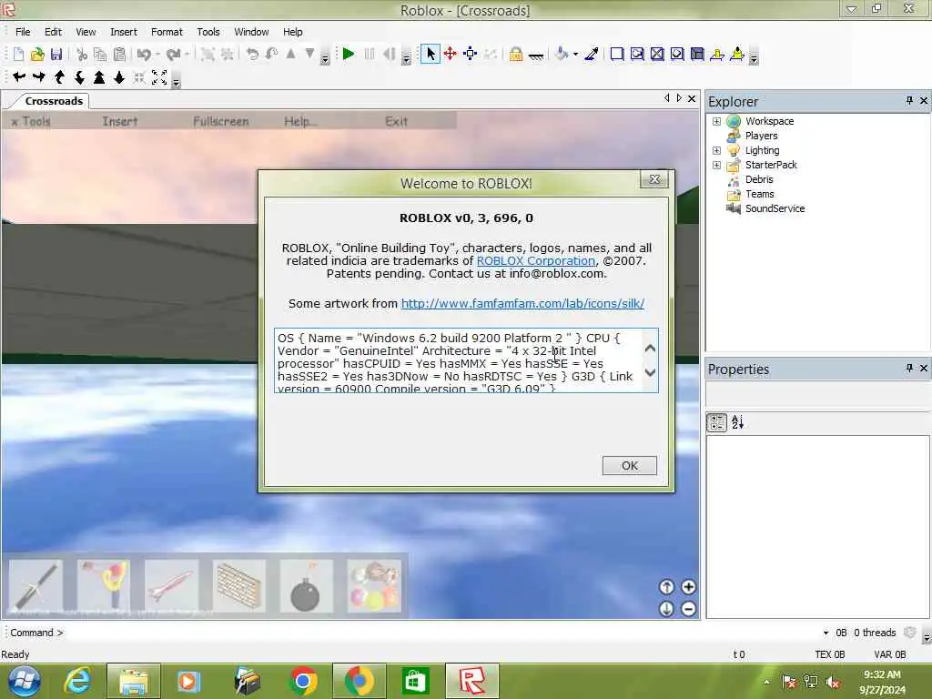The width and height of the screenshot is (932, 699).
Task: Click the camera tilt up circle button
Action: coord(666,587)
